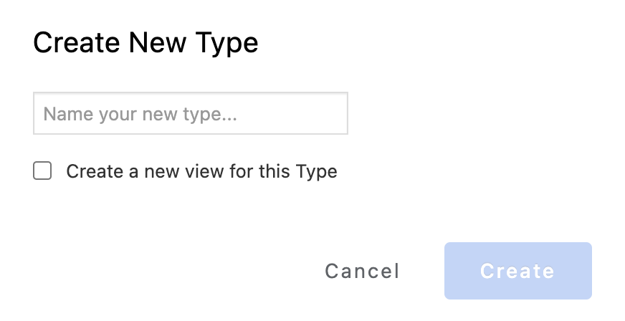Dismiss the dialog with Cancel

click(x=362, y=271)
